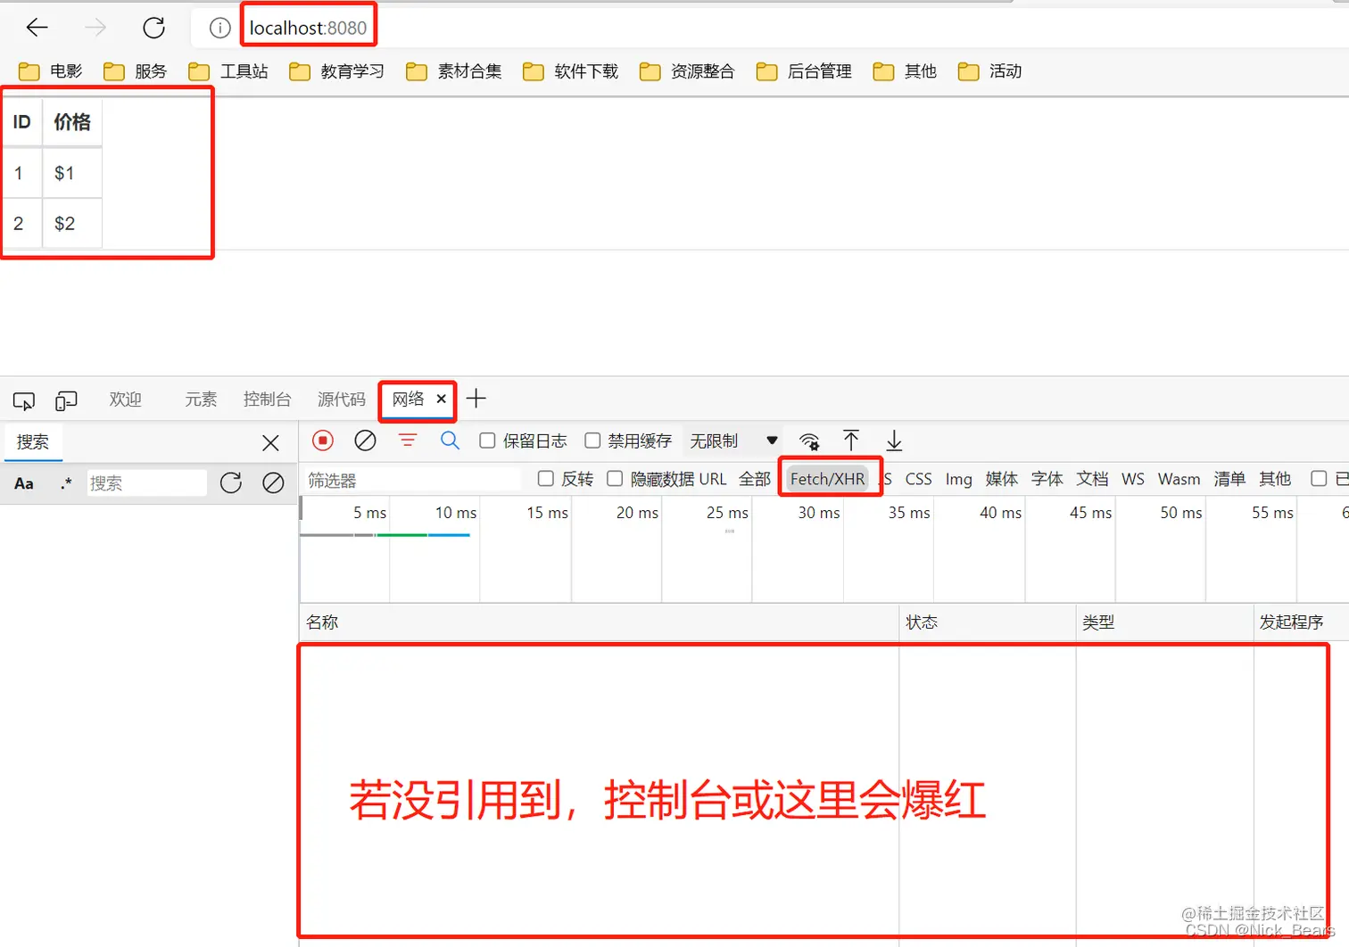Open network conditions via the wifi gear icon
This screenshot has width=1349, height=947.
click(x=810, y=441)
